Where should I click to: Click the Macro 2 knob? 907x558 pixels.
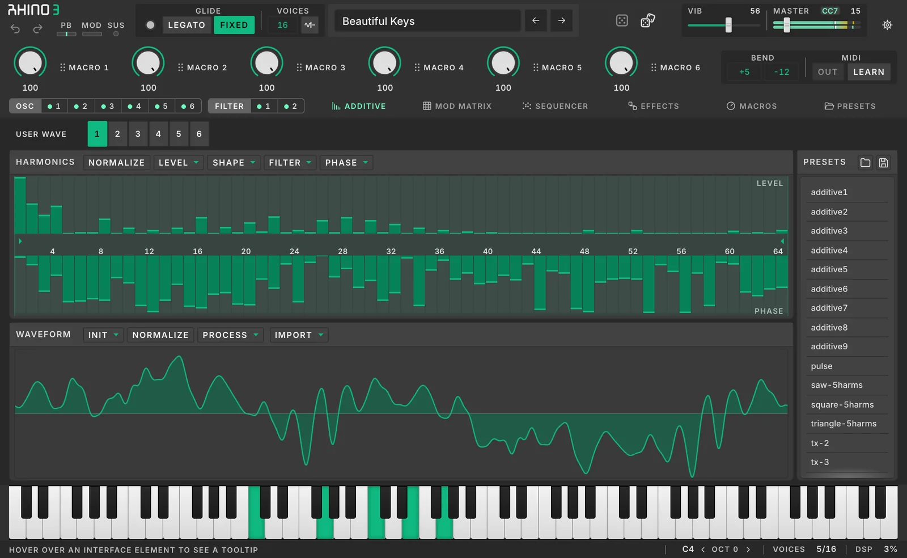click(148, 63)
